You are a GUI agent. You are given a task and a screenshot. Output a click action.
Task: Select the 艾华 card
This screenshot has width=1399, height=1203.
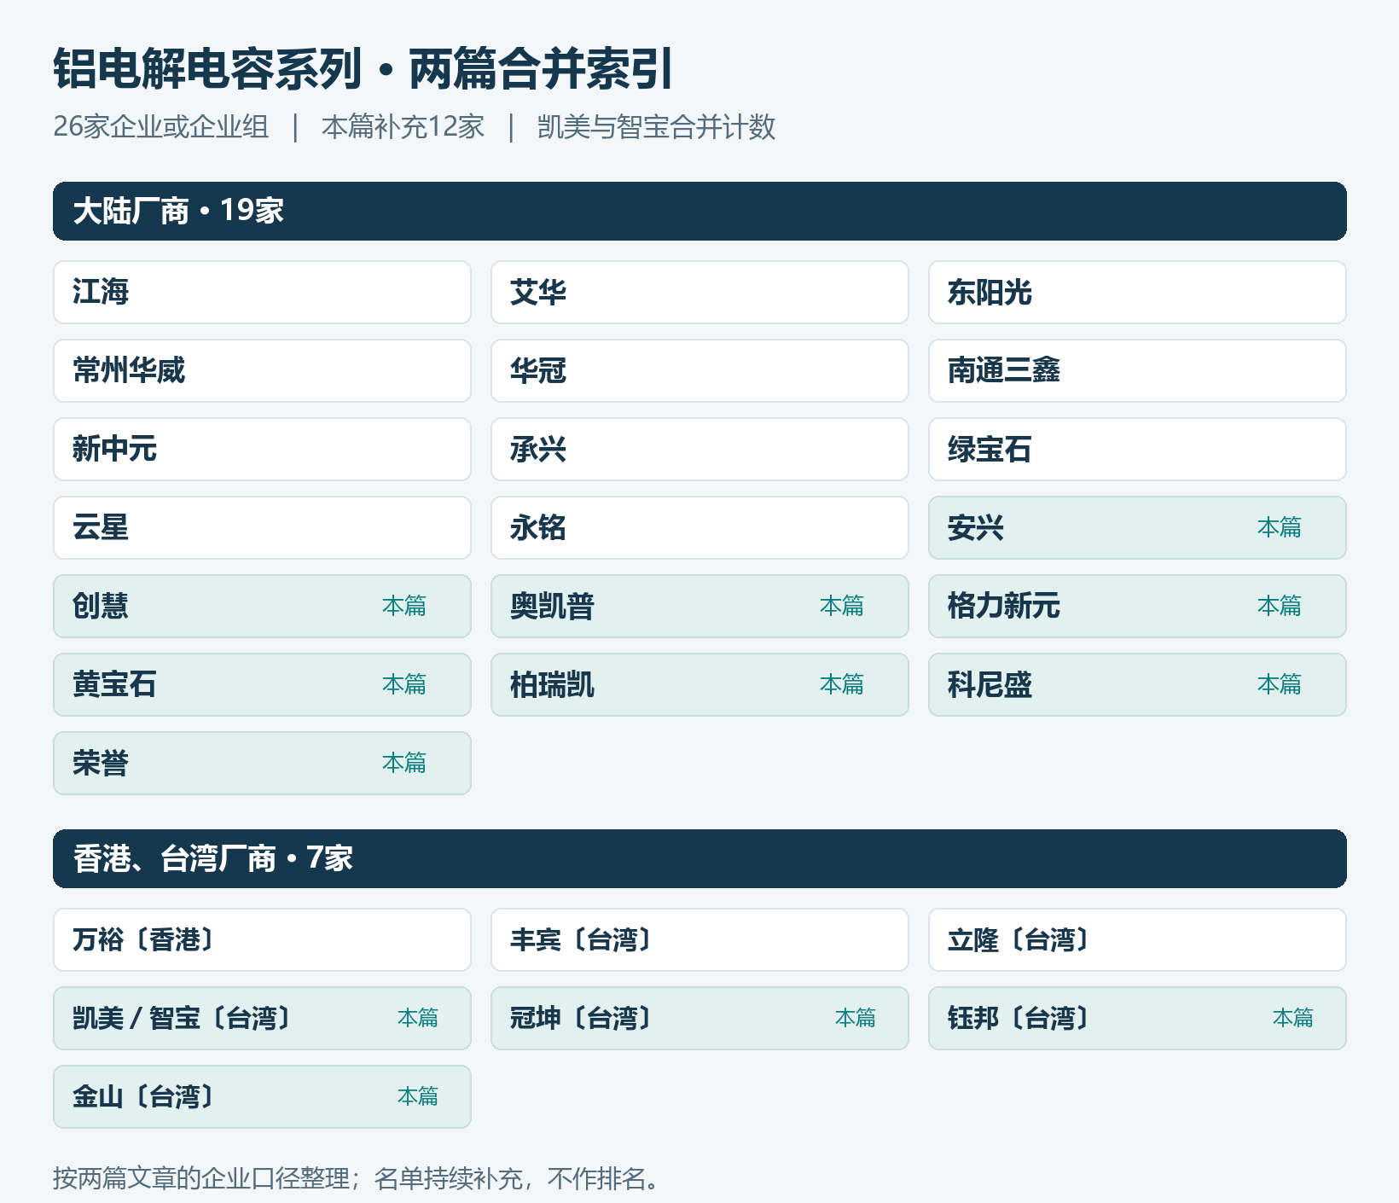tap(699, 292)
